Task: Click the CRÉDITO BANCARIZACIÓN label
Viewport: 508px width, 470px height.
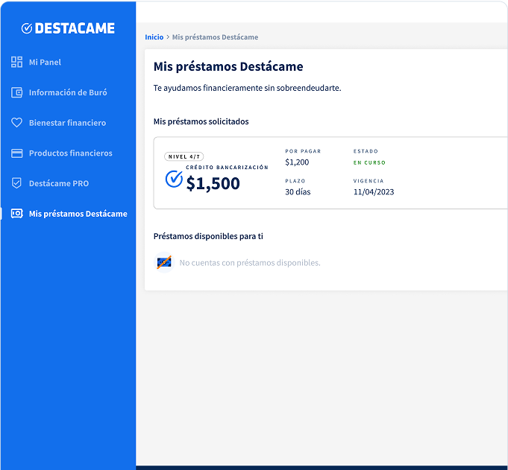Action: point(227,168)
